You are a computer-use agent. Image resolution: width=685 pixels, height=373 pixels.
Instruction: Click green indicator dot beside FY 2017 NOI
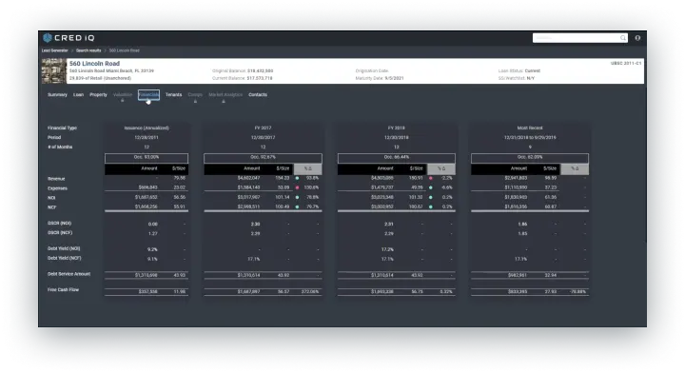coord(297,197)
